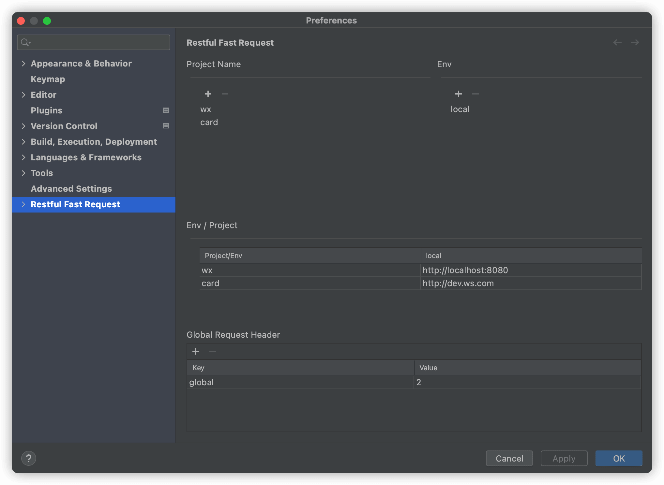Expand the Editor settings tree node
The width and height of the screenshot is (664, 485).
(x=23, y=95)
